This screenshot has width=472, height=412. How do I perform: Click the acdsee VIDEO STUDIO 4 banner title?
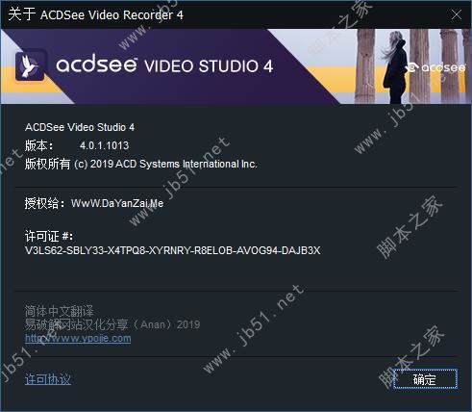(x=164, y=64)
